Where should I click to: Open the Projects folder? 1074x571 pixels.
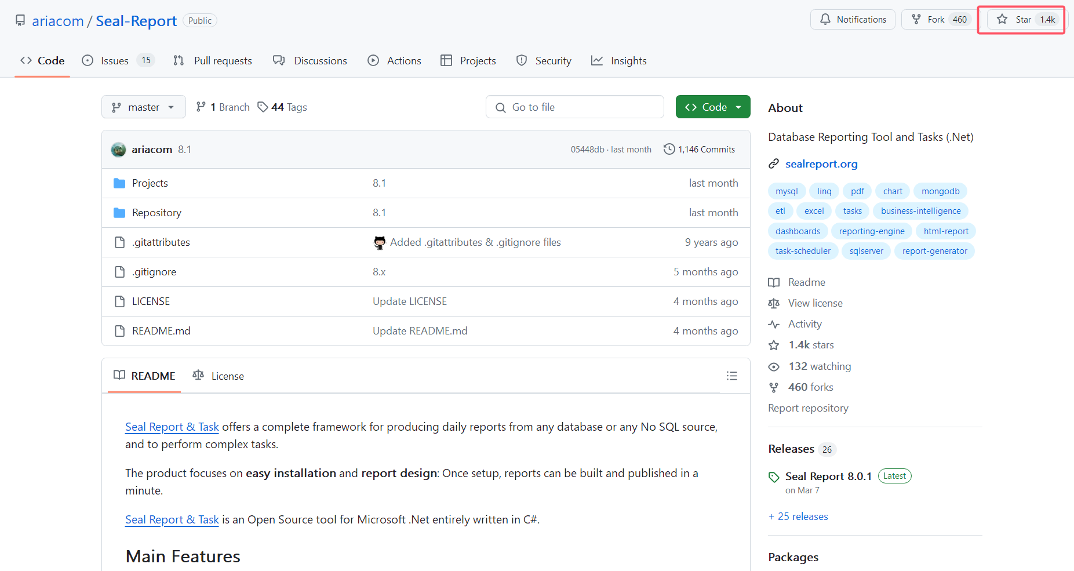[150, 183]
